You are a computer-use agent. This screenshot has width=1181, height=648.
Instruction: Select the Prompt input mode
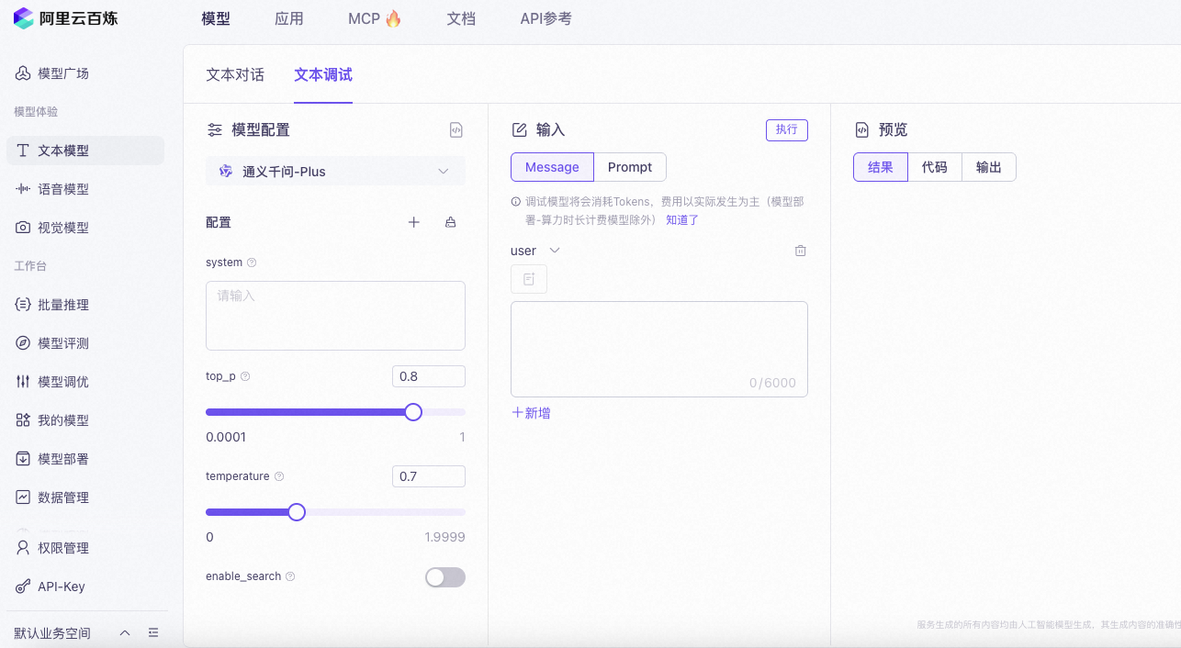click(630, 167)
